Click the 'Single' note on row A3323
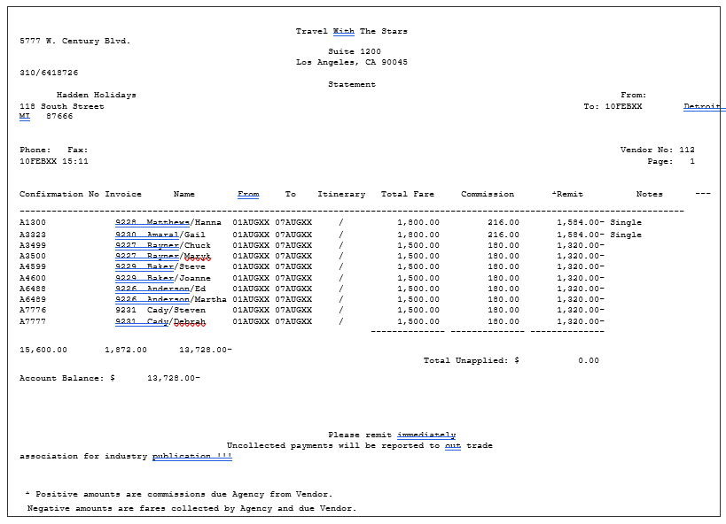726x524 pixels. pos(626,235)
